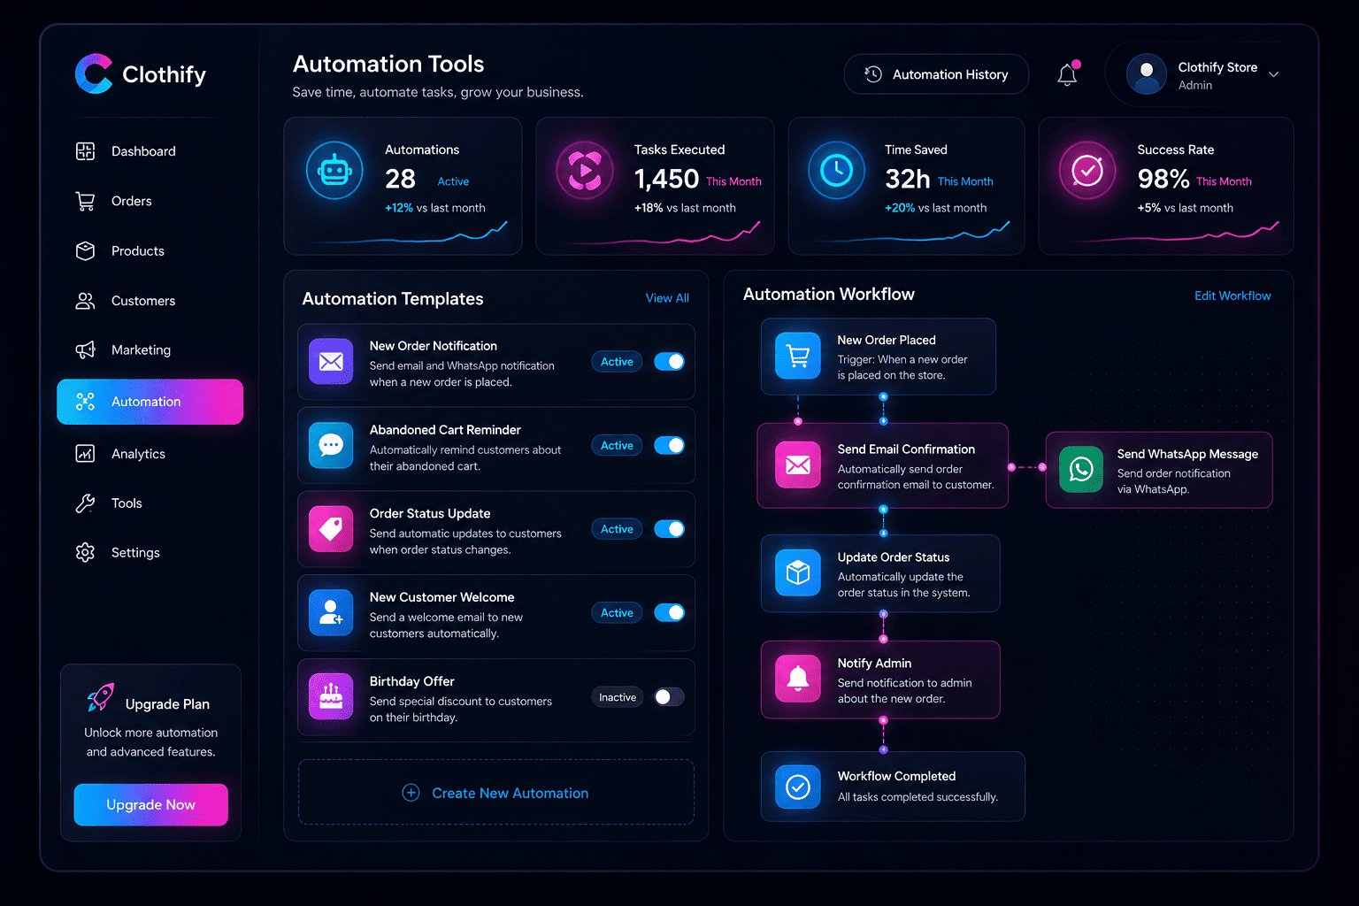The width and height of the screenshot is (1359, 906).
Task: Click the Automation Workflow heading
Action: pos(829,295)
